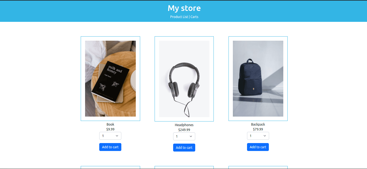Click the chevron arrow in Backpack quantity selector

coord(265,136)
